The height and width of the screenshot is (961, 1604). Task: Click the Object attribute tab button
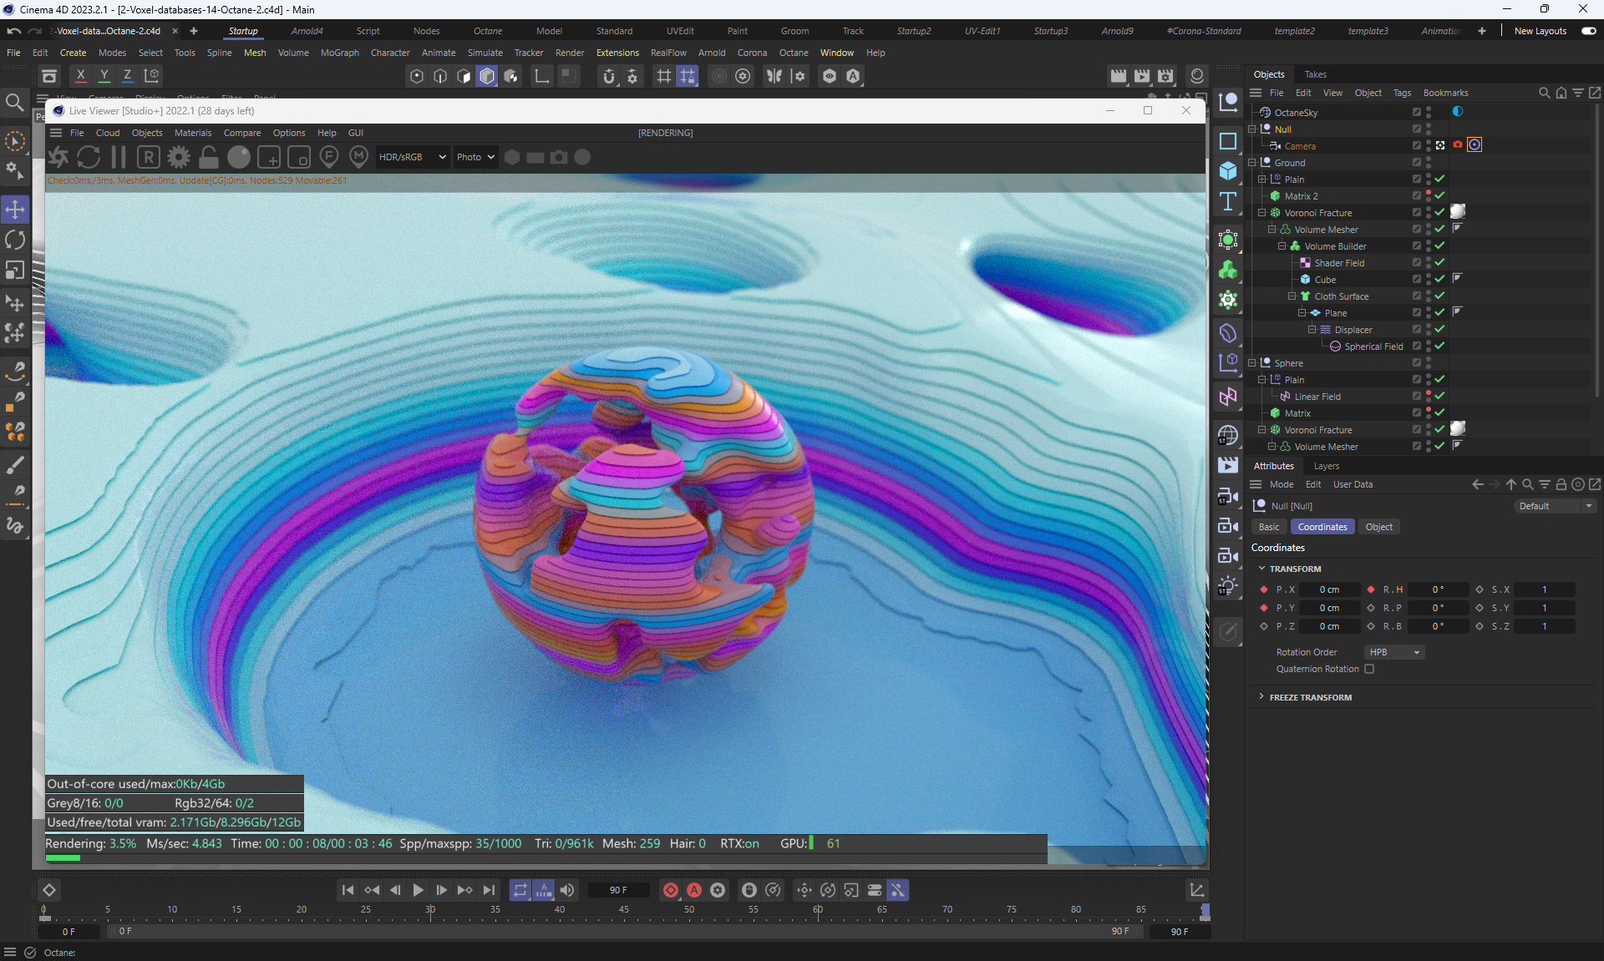[x=1378, y=527]
